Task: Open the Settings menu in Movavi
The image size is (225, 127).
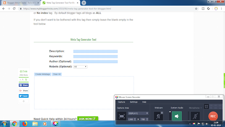Action: coord(134,102)
